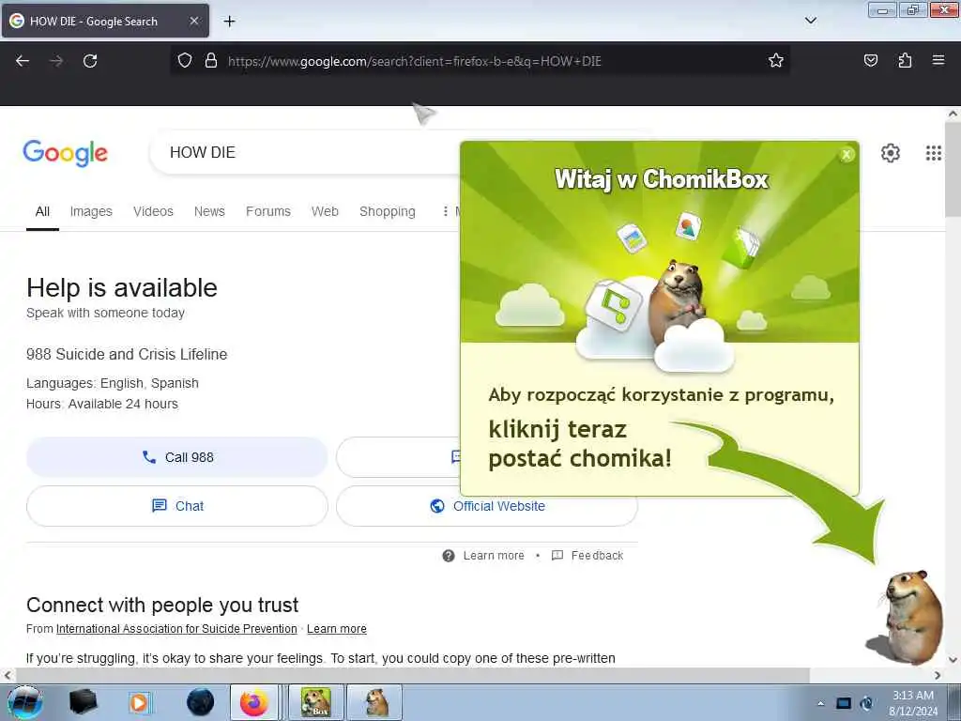Show hidden tray icons arrow

pyautogui.click(x=820, y=703)
